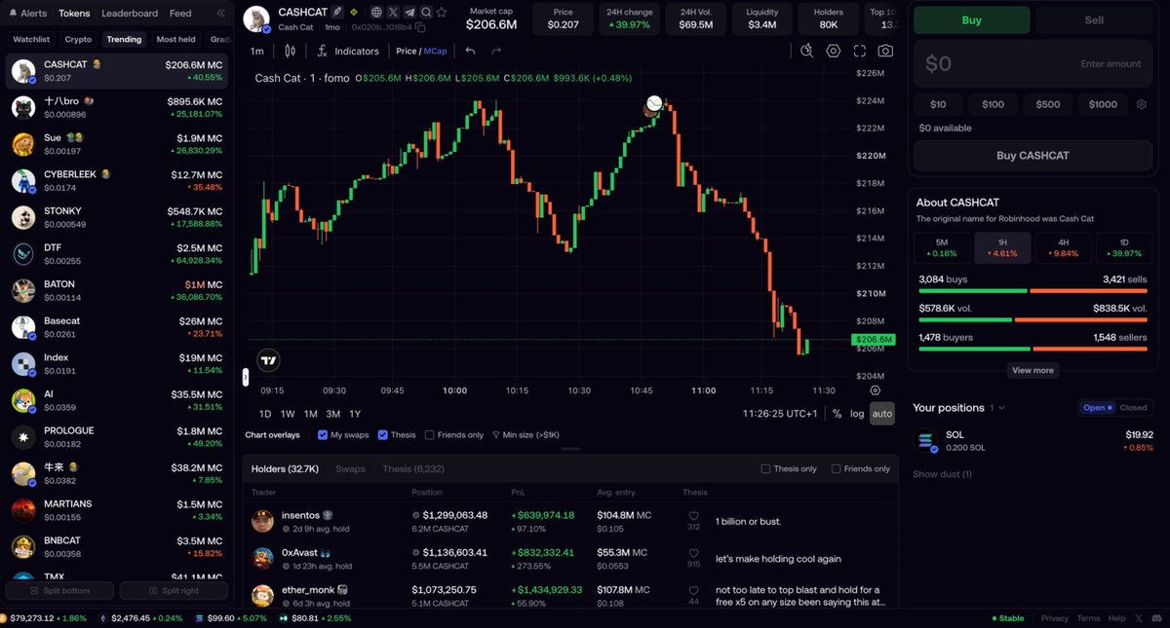
Task: Toggle log scale on chart
Action: pyautogui.click(x=857, y=413)
